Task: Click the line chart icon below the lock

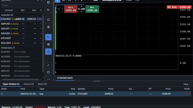Action: (x=48, y=65)
